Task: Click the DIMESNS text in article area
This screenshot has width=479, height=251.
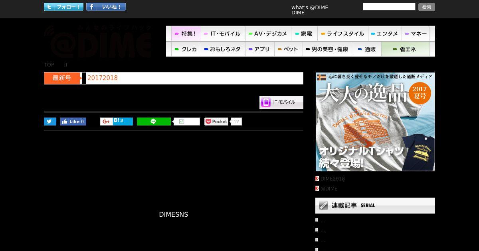Action: click(x=174, y=214)
